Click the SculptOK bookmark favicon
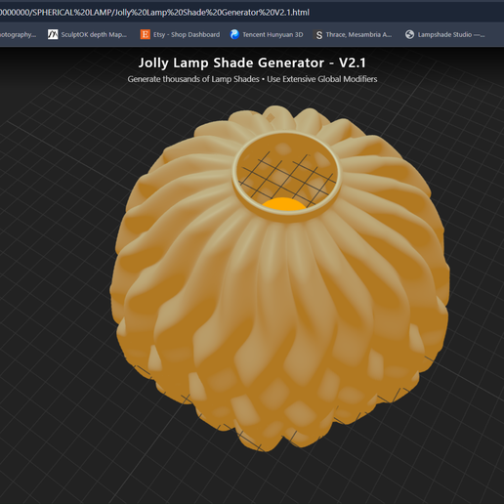The height and width of the screenshot is (504, 504). tap(53, 34)
